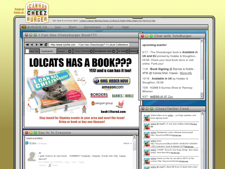The width and height of the screenshot is (225, 169).
Task: Click the book@ftwrnd.com email text
Action: [113, 112]
